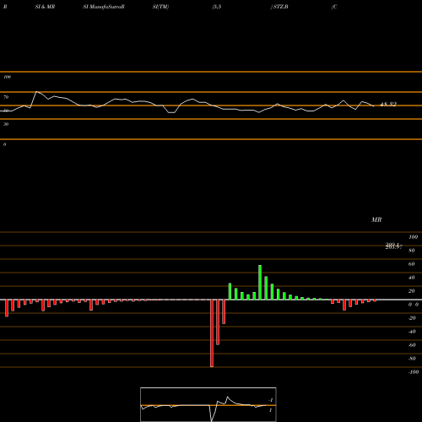Click the RSI value label 48.32
The image size is (422, 422).
(388, 105)
